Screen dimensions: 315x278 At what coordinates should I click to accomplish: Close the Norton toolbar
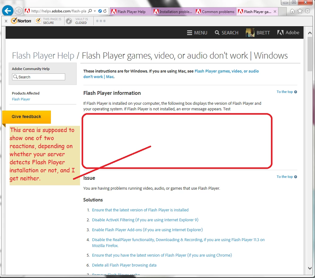[x=6, y=21]
